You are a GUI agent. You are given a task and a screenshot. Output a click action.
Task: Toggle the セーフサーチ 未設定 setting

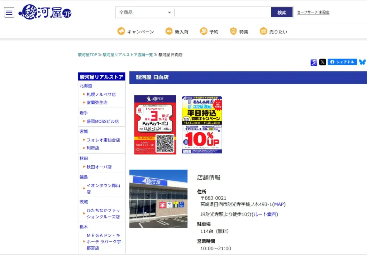[x=313, y=13]
